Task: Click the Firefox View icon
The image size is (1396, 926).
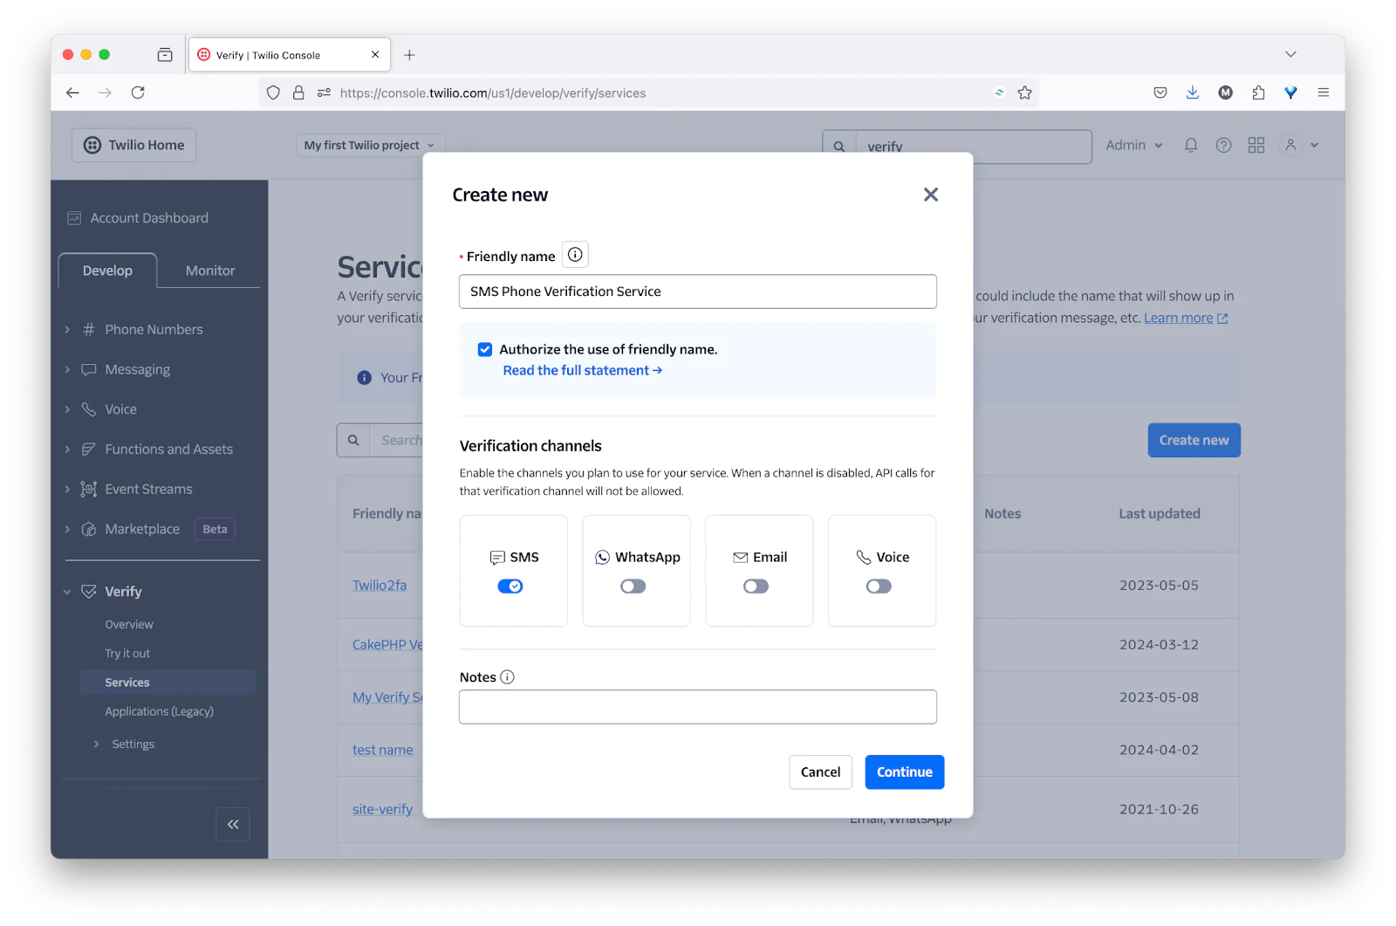Action: tap(165, 55)
